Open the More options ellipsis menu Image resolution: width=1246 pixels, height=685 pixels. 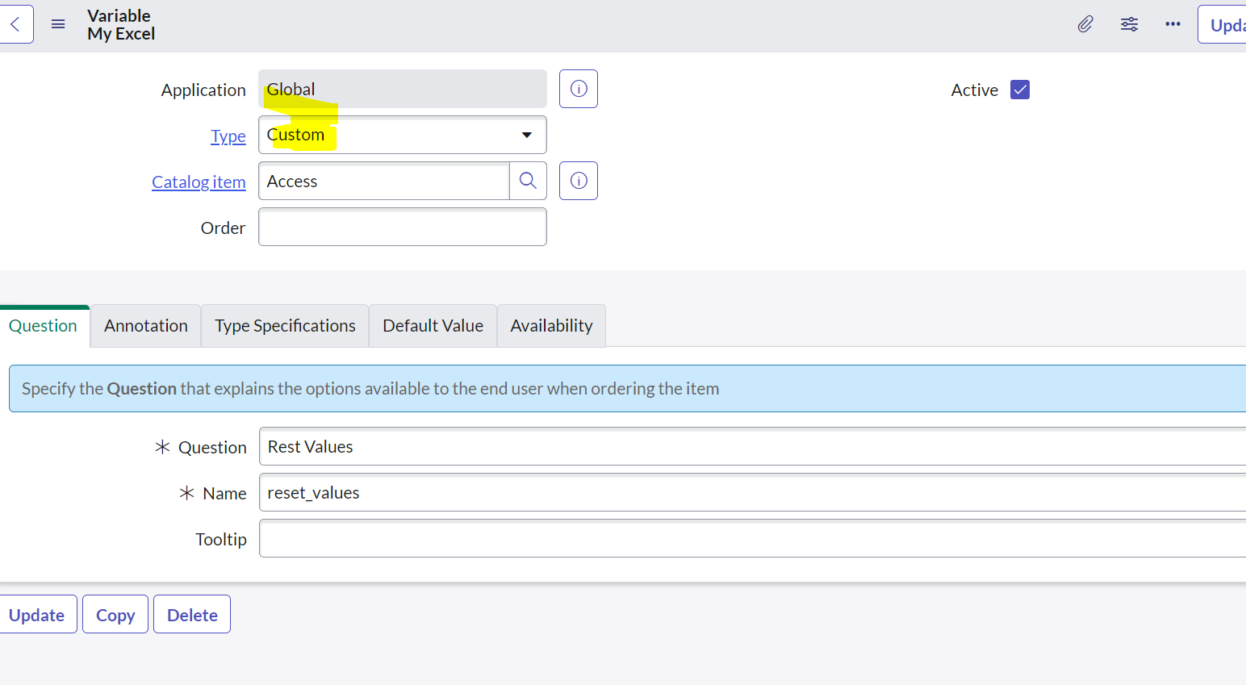click(x=1172, y=24)
